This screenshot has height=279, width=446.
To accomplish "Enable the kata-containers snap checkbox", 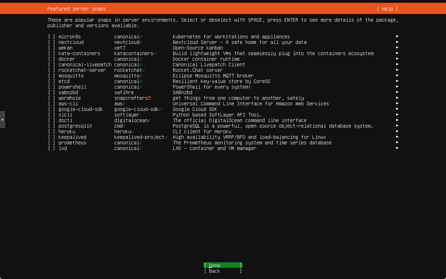I will [52, 53].
